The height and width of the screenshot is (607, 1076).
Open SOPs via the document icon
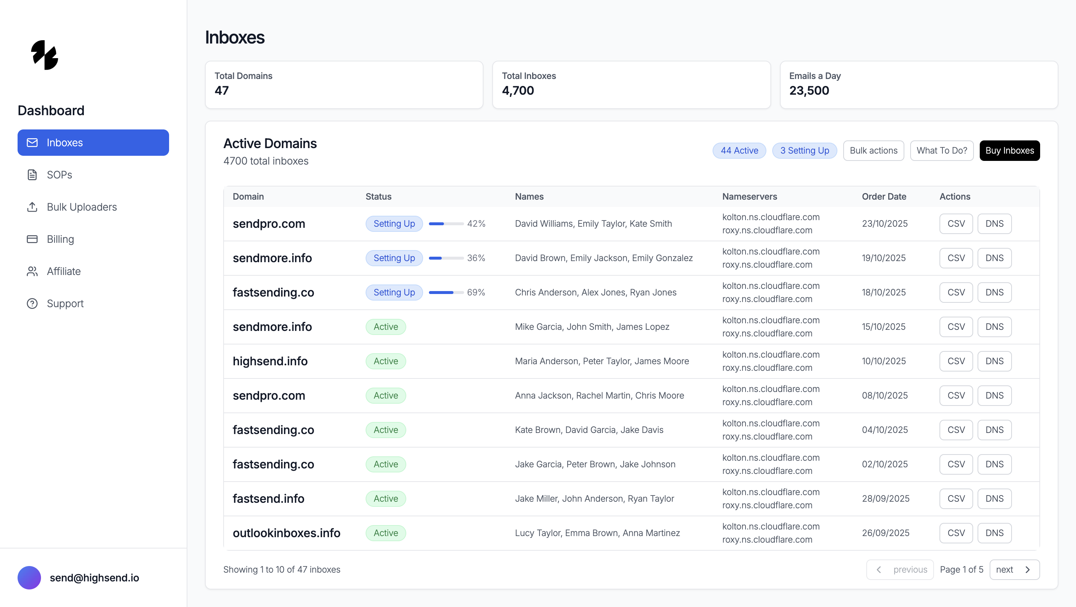click(32, 174)
